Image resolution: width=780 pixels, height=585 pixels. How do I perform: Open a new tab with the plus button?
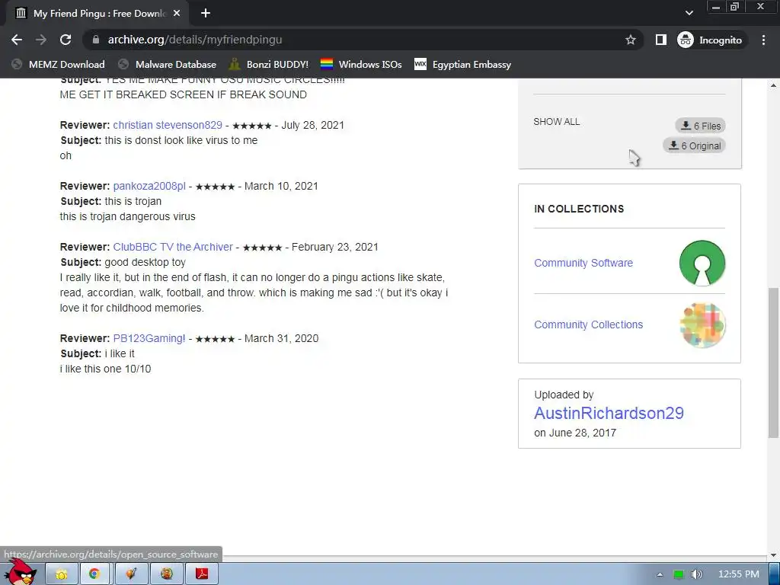206,14
